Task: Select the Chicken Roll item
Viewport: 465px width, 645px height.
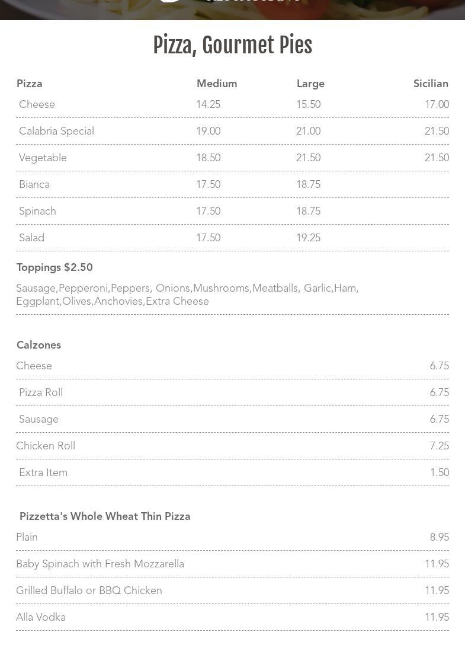Action: click(46, 446)
